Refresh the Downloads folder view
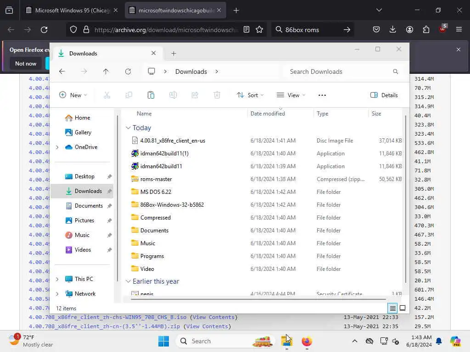 [128, 71]
